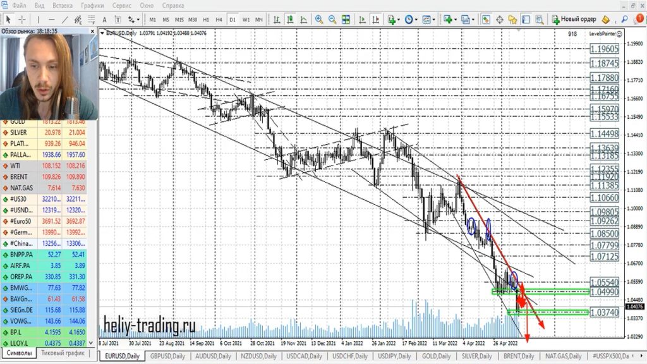The width and height of the screenshot is (647, 364).
Task: Select the Fibonacci retracement tool
Action: coord(93,20)
